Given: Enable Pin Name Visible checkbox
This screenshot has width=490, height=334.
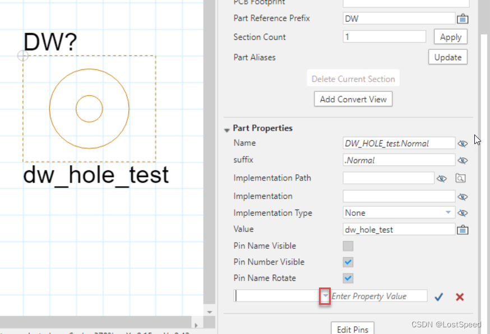Looking at the screenshot, I should [x=348, y=246].
